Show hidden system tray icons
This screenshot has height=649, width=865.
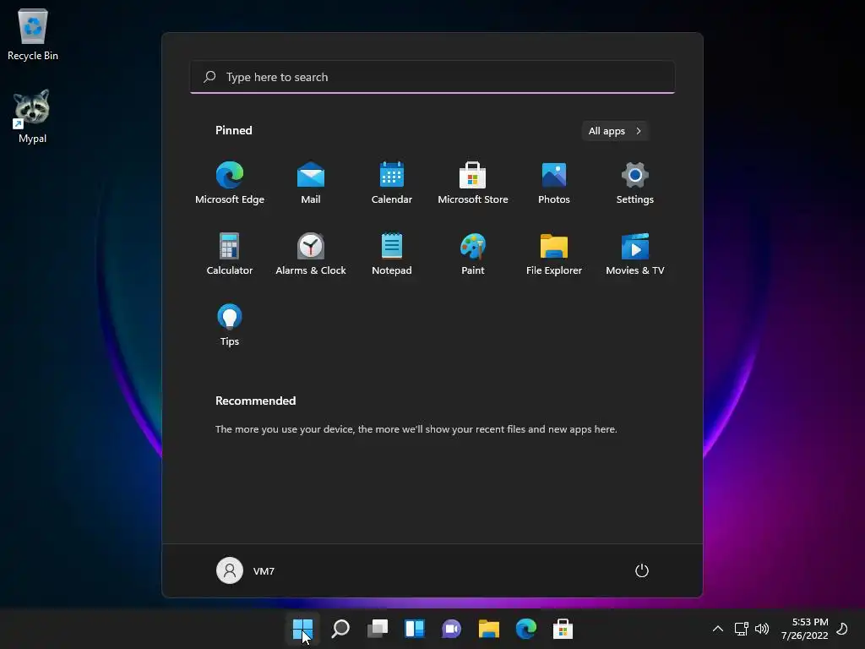pyautogui.click(x=718, y=629)
